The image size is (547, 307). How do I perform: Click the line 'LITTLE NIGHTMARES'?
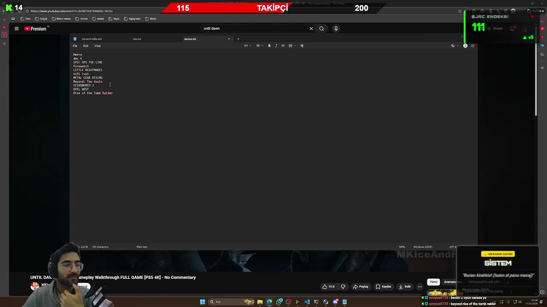pos(88,70)
